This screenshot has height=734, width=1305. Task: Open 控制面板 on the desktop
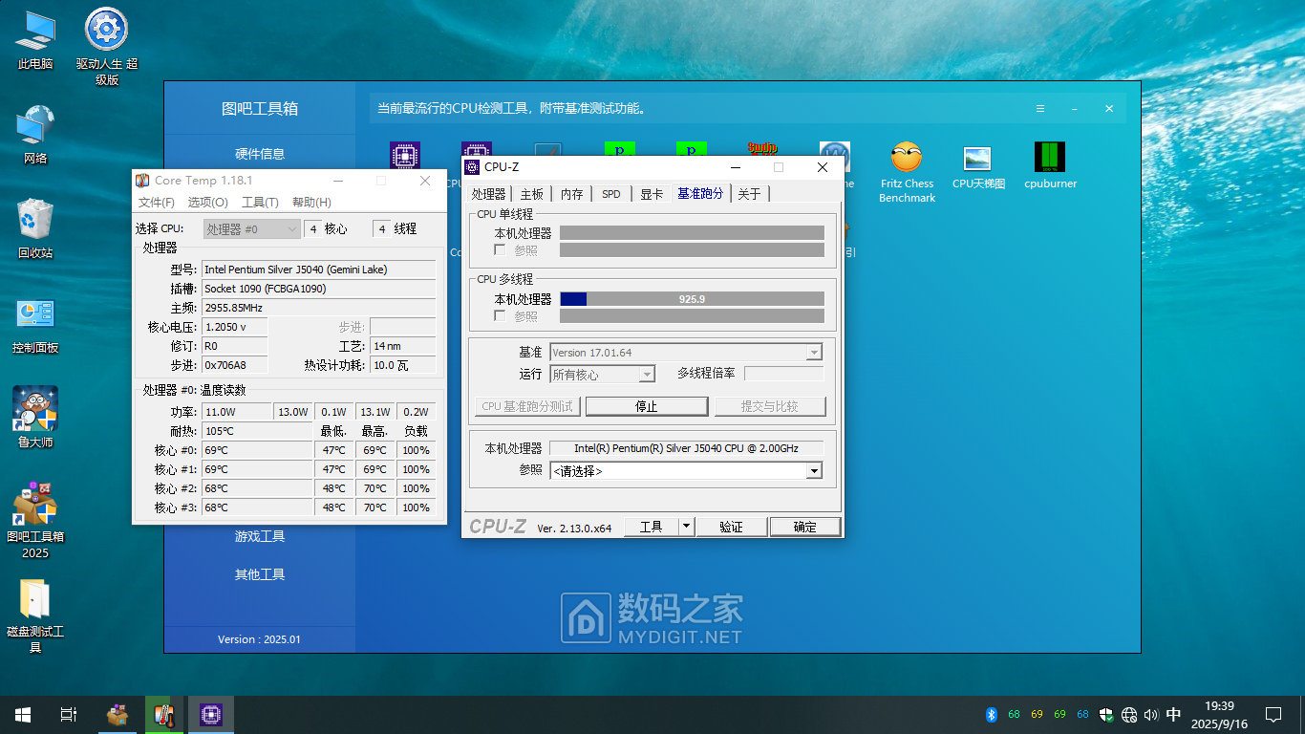pyautogui.click(x=35, y=325)
